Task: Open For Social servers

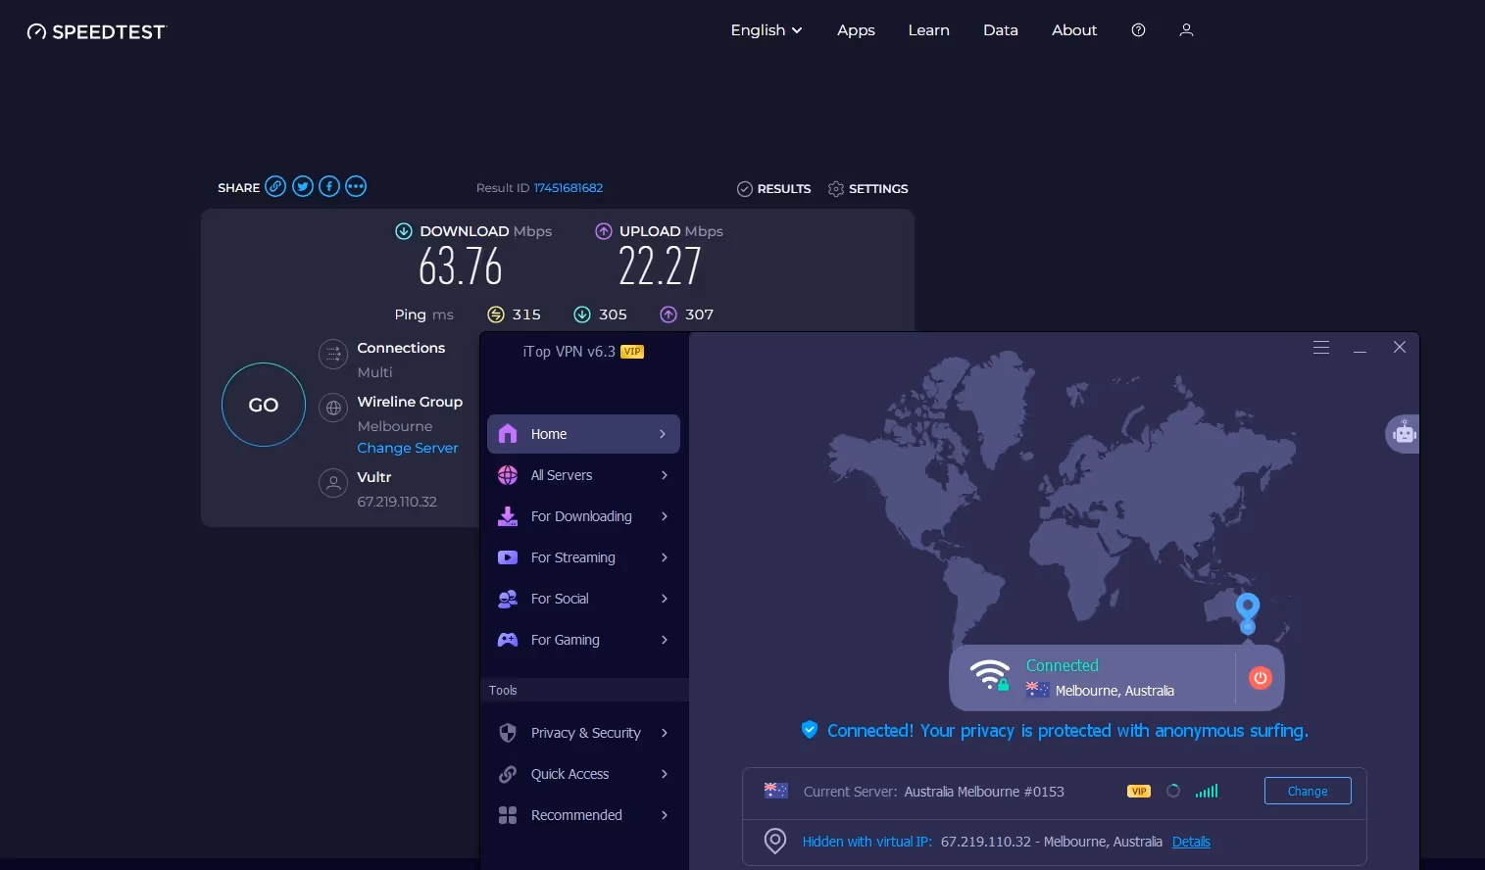Action: [583, 599]
